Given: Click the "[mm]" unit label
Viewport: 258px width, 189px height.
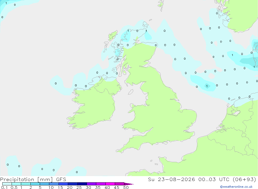Looking at the screenshot, I should point(45,179).
